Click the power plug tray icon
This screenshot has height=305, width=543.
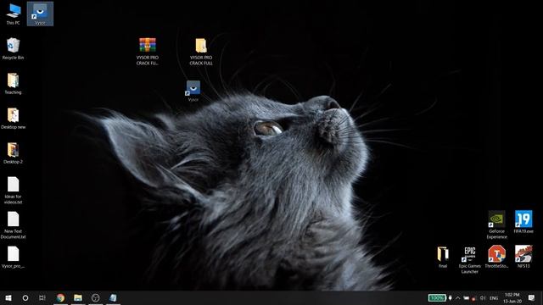[451, 297]
